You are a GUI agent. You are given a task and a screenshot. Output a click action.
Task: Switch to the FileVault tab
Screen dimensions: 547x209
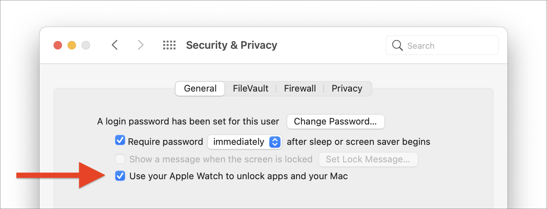pyautogui.click(x=251, y=88)
